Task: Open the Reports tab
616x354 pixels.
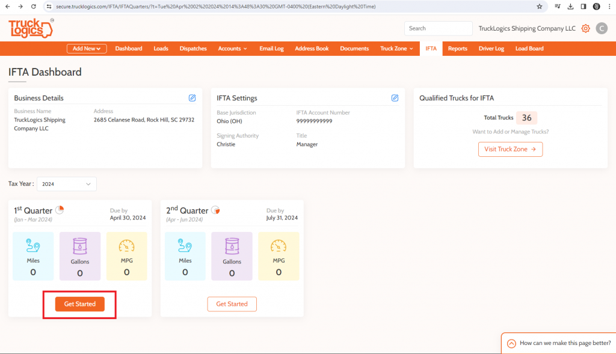Action: (x=458, y=48)
